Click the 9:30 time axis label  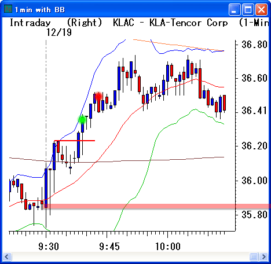tap(49, 247)
